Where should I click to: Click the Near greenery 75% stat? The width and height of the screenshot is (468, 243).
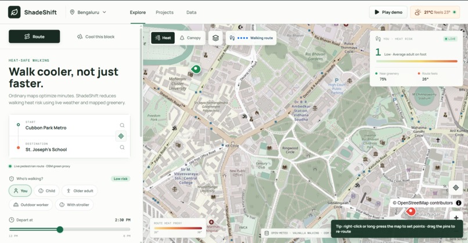[387, 77]
